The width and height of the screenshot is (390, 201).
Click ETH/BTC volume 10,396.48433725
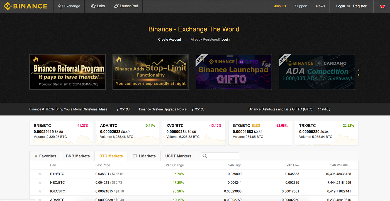coord(338,174)
